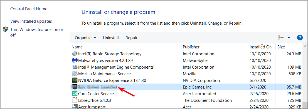Click the Mozilla Maintenance Service icon

point(75,74)
